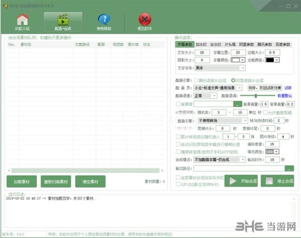Image resolution: width=301 pixels, height=238 pixels.
Task: Click the black 边框颜色 swatch
Action: tap(270, 60)
